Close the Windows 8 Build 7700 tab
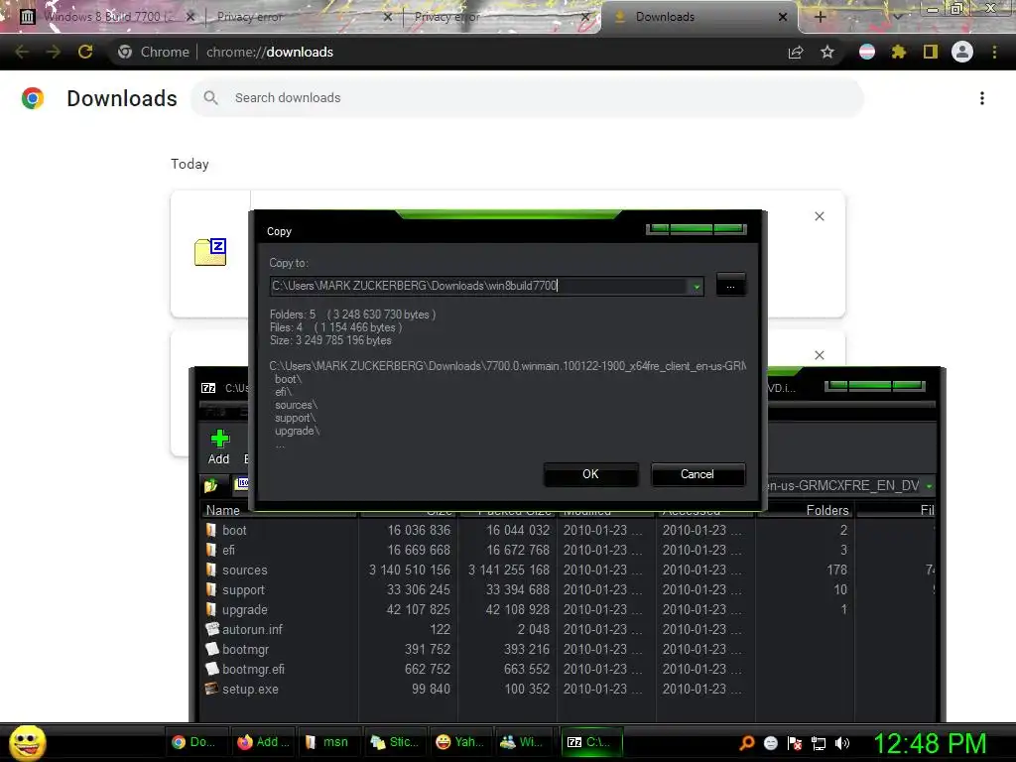This screenshot has width=1016, height=762. tap(190, 17)
